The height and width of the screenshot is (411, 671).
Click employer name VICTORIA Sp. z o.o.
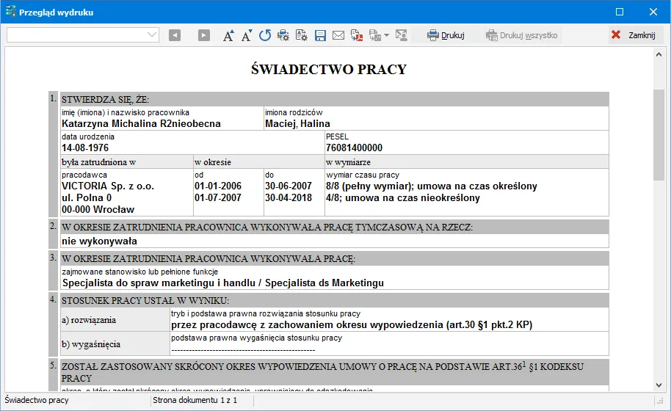(108, 186)
